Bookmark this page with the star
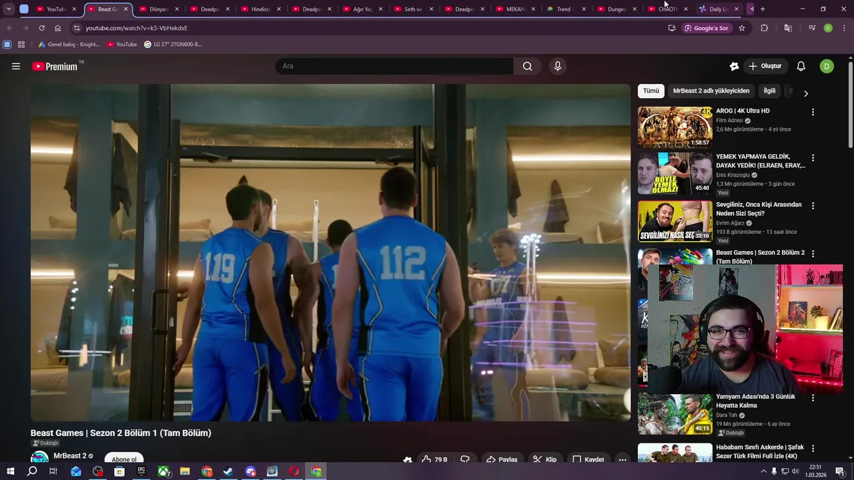Viewport: 854px width, 480px height. (741, 28)
